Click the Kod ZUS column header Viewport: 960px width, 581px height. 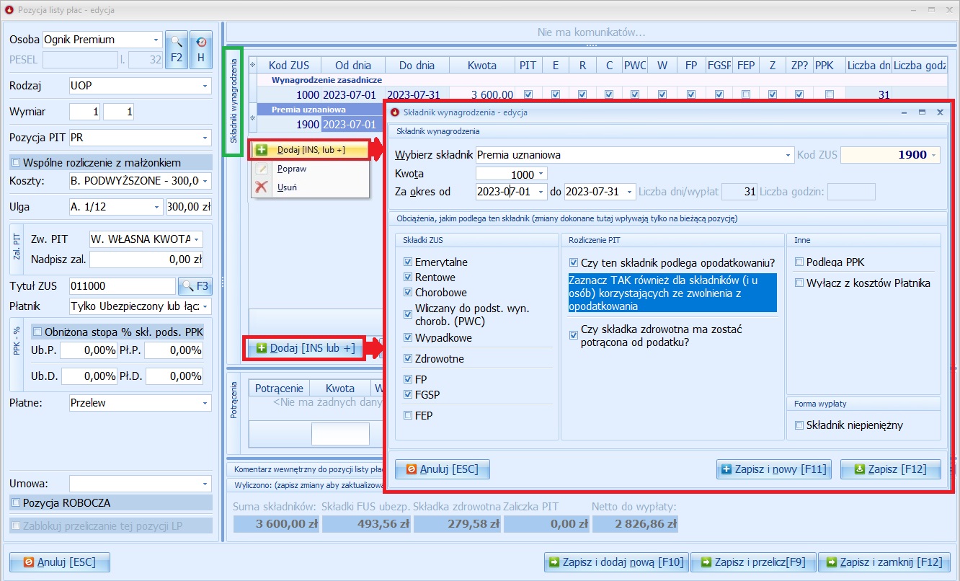(288, 66)
